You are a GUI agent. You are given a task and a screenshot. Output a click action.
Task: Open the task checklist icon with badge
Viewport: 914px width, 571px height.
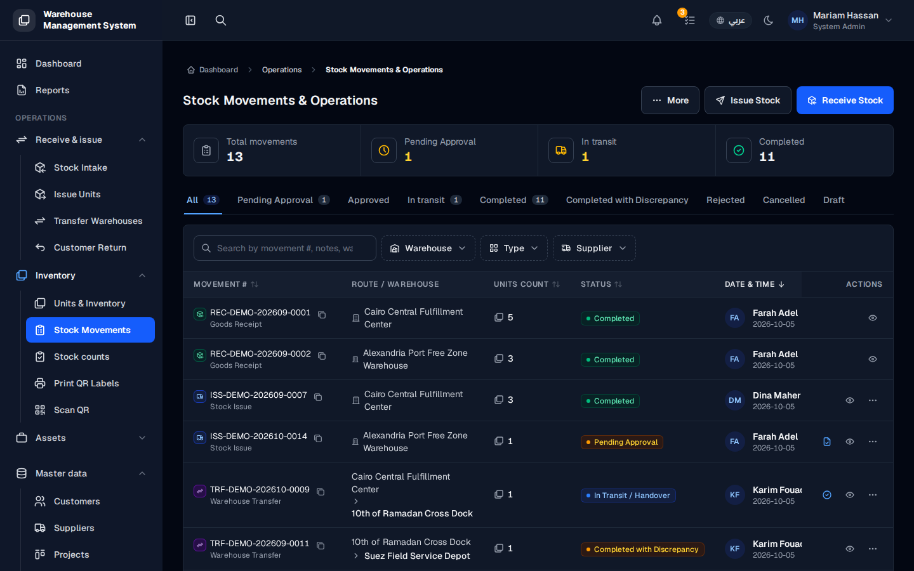(x=689, y=20)
